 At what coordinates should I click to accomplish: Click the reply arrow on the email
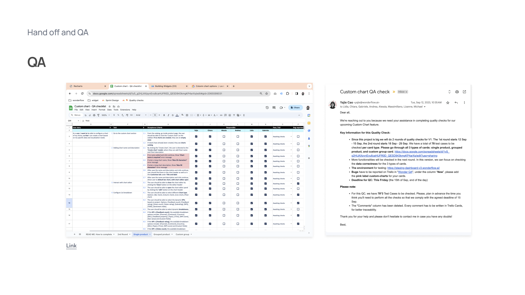click(456, 103)
